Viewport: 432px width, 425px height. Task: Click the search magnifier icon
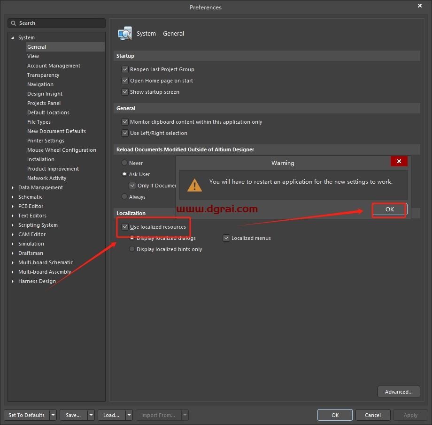pyautogui.click(x=14, y=23)
